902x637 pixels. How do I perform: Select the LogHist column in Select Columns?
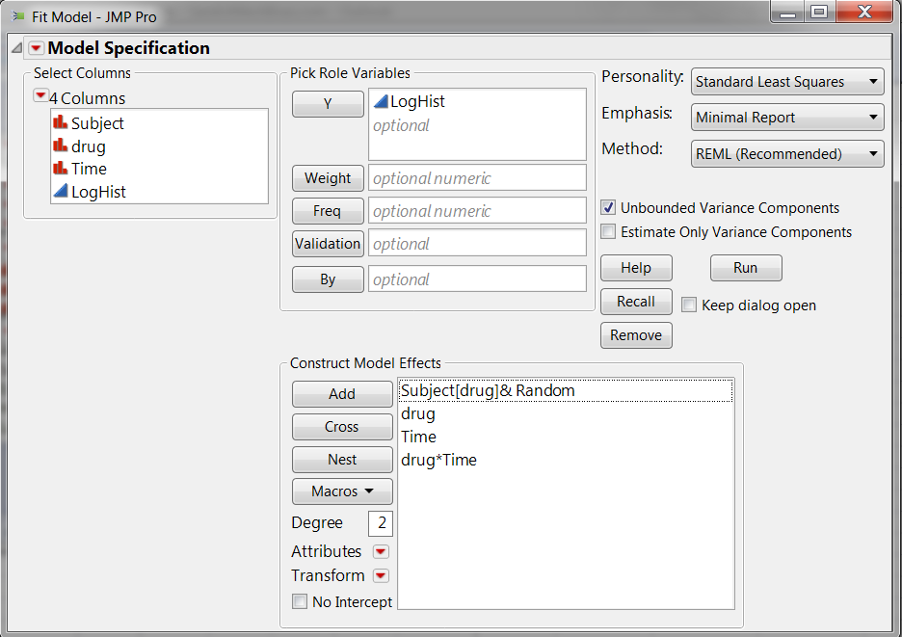tap(98, 192)
